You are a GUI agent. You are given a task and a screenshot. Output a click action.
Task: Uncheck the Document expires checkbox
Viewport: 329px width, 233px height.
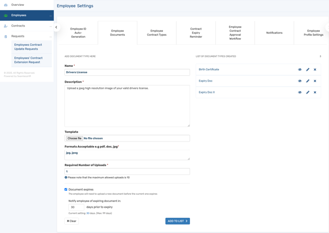click(x=66, y=189)
